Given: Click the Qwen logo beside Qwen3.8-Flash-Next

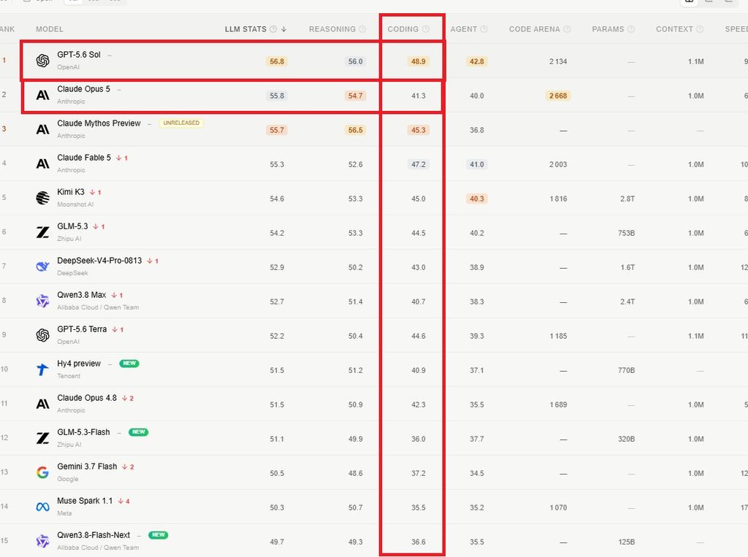Looking at the screenshot, I should click(x=43, y=541).
